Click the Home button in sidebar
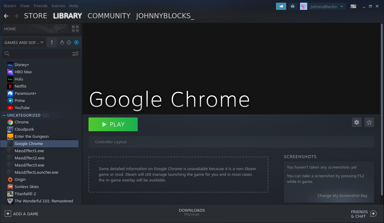The height and width of the screenshot is (223, 384). 35,29
